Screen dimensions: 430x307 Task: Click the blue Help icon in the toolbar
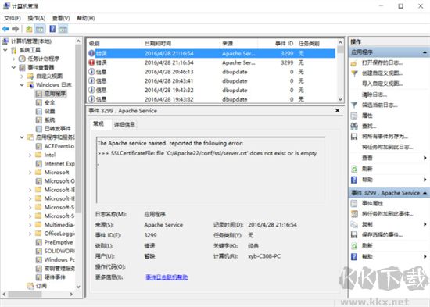(52, 29)
